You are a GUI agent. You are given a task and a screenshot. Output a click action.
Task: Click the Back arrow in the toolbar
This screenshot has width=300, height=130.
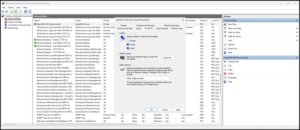[3, 12]
